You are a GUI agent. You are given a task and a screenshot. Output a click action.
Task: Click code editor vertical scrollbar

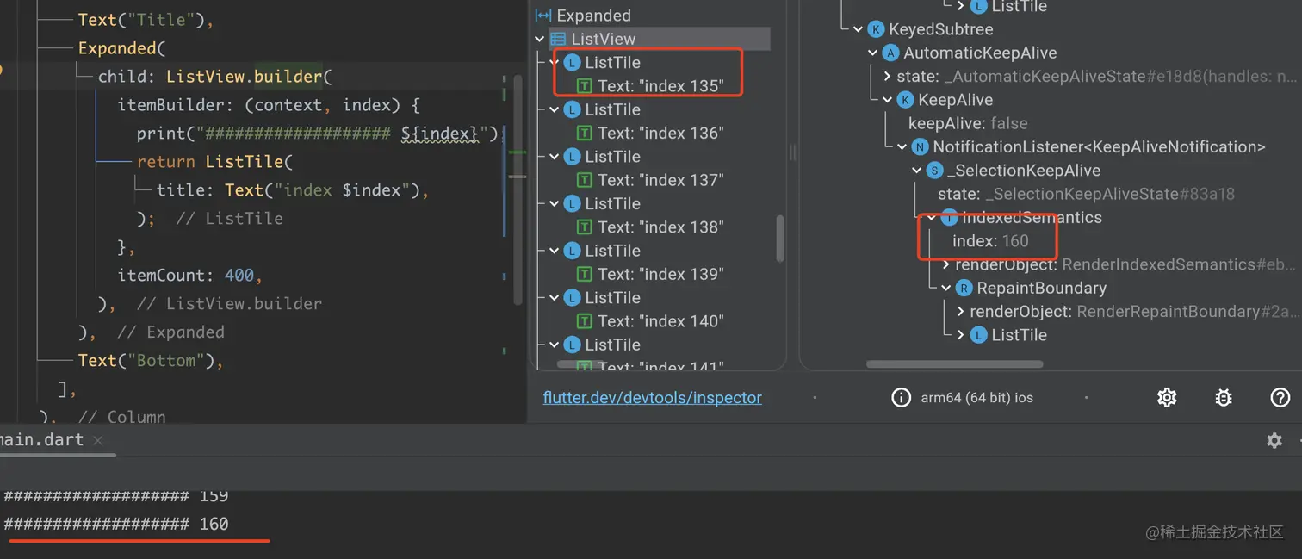point(518,189)
